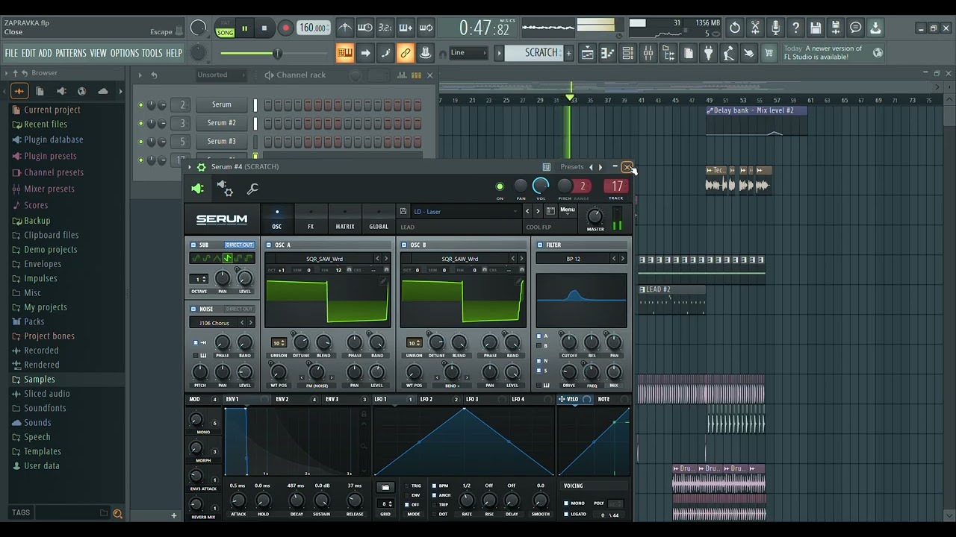Select previous OSC B wavetable arrow
The height and width of the screenshot is (537, 956).
point(512,259)
